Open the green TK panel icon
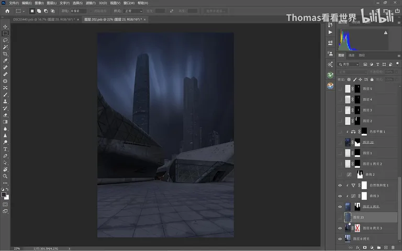Screen dimensions: 402x251 pos(330,75)
